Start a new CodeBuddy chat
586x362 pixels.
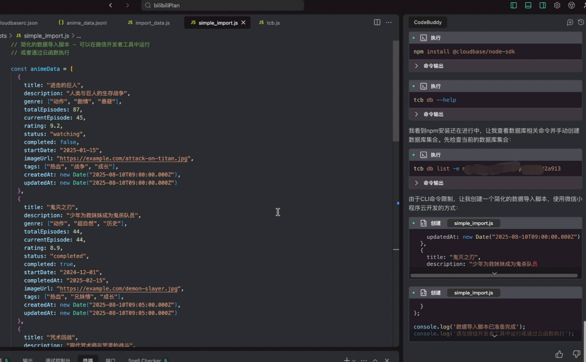[570, 22]
